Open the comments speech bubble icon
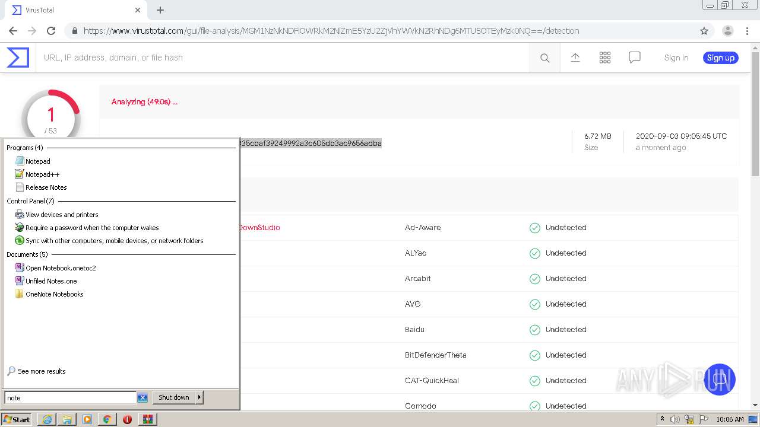The width and height of the screenshot is (760, 427). point(635,58)
